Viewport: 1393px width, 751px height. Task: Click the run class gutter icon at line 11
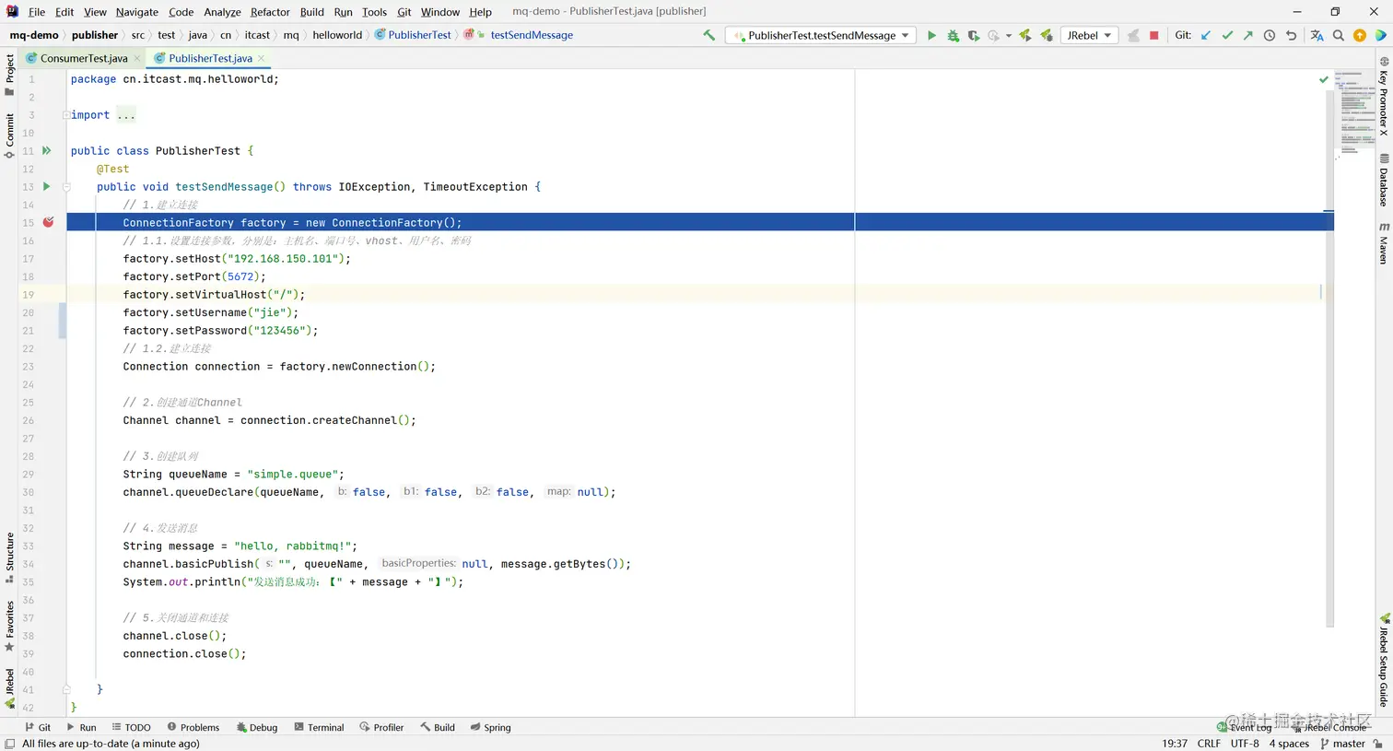46,150
